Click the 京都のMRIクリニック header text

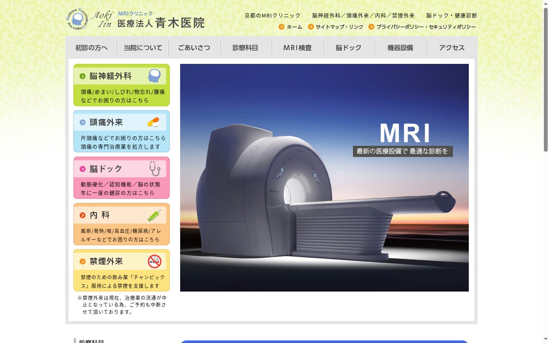[x=273, y=15]
